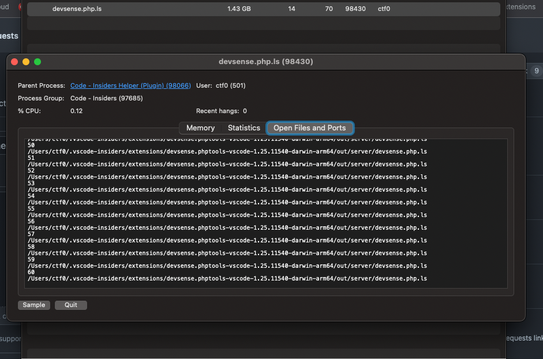This screenshot has width=543, height=359.
Task: Click the ctf0 user cell in the table
Action: [384, 9]
